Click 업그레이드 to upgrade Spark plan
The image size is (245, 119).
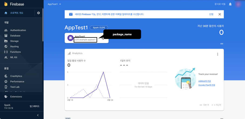[35, 106]
